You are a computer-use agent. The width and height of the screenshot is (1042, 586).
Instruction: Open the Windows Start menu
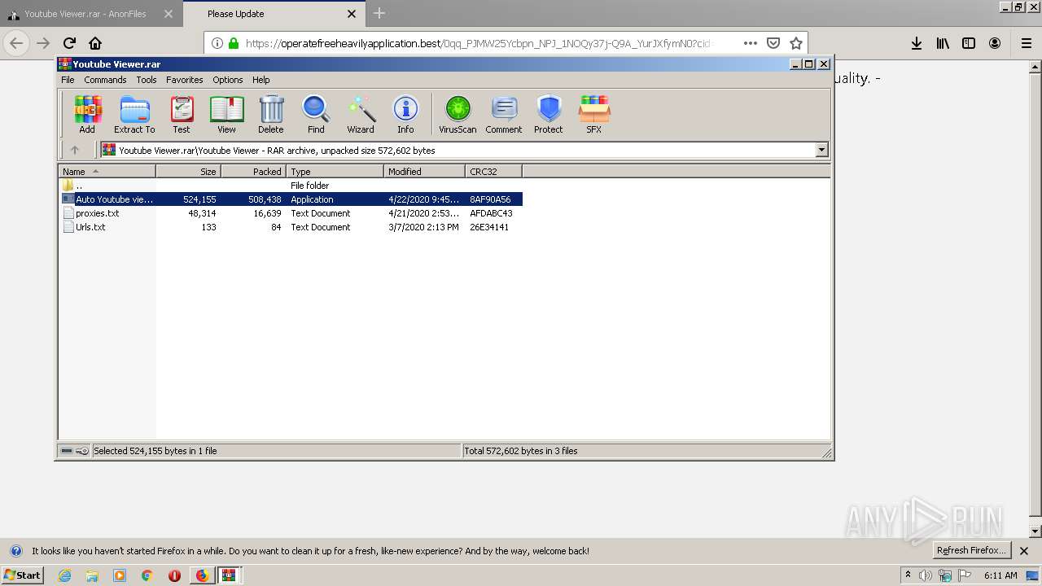[x=22, y=575]
